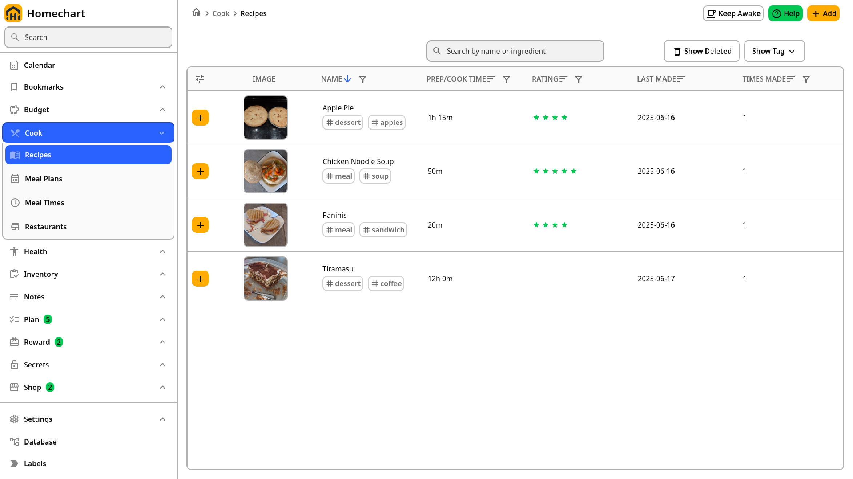This screenshot has height=479, width=853.
Task: Click the Secrets lock icon
Action: pos(14,364)
